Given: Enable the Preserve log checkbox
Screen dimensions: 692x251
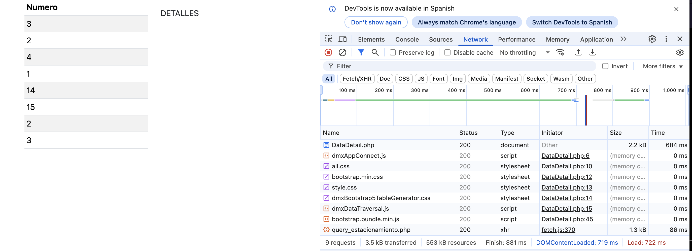Looking at the screenshot, I should 393,53.
